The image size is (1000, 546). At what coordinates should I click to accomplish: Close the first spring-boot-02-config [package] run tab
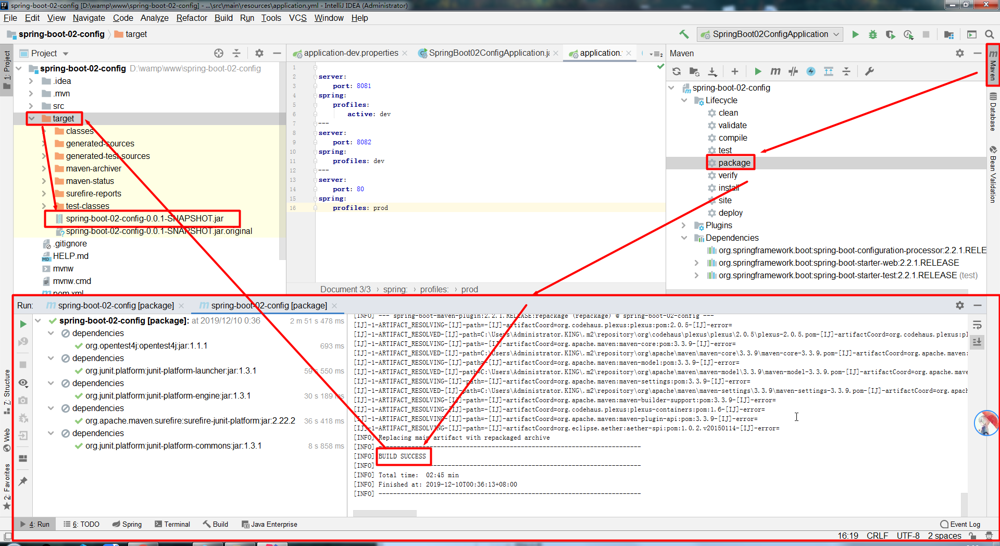pos(181,306)
